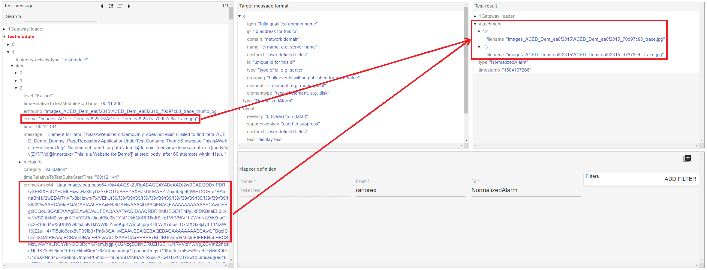707x270 pixels.
Task: Select the errimg entry in the test message
Action: pos(110,119)
